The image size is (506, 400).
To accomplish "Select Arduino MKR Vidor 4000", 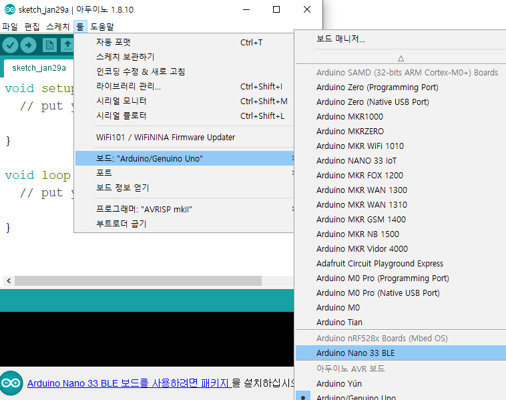I will [401, 249].
